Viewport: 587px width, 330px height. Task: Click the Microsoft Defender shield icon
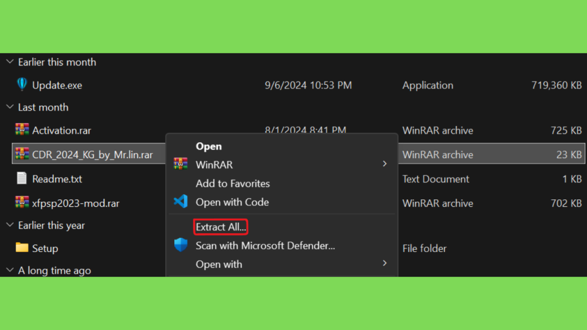click(x=181, y=245)
